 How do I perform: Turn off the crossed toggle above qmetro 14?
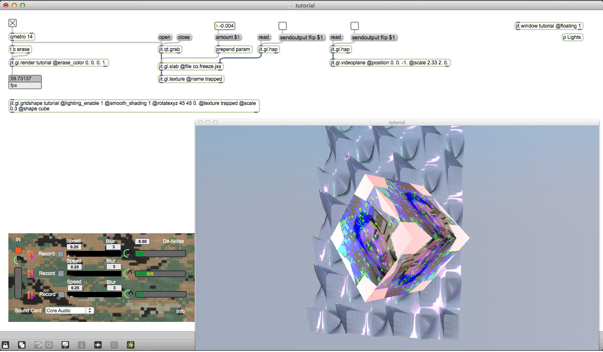(x=13, y=23)
